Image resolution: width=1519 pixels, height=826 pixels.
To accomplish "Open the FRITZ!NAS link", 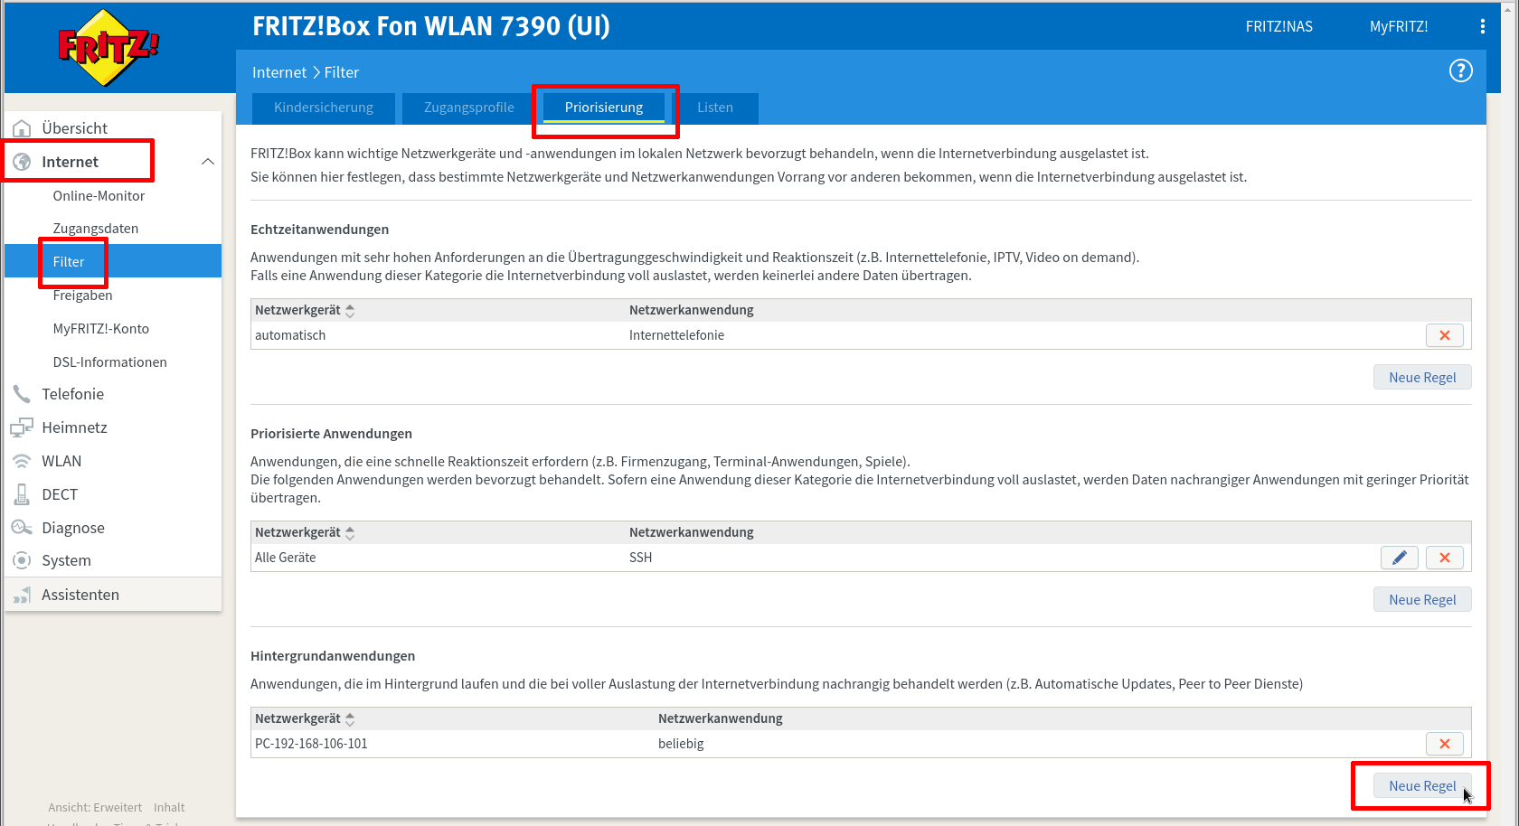I will 1278,27.
